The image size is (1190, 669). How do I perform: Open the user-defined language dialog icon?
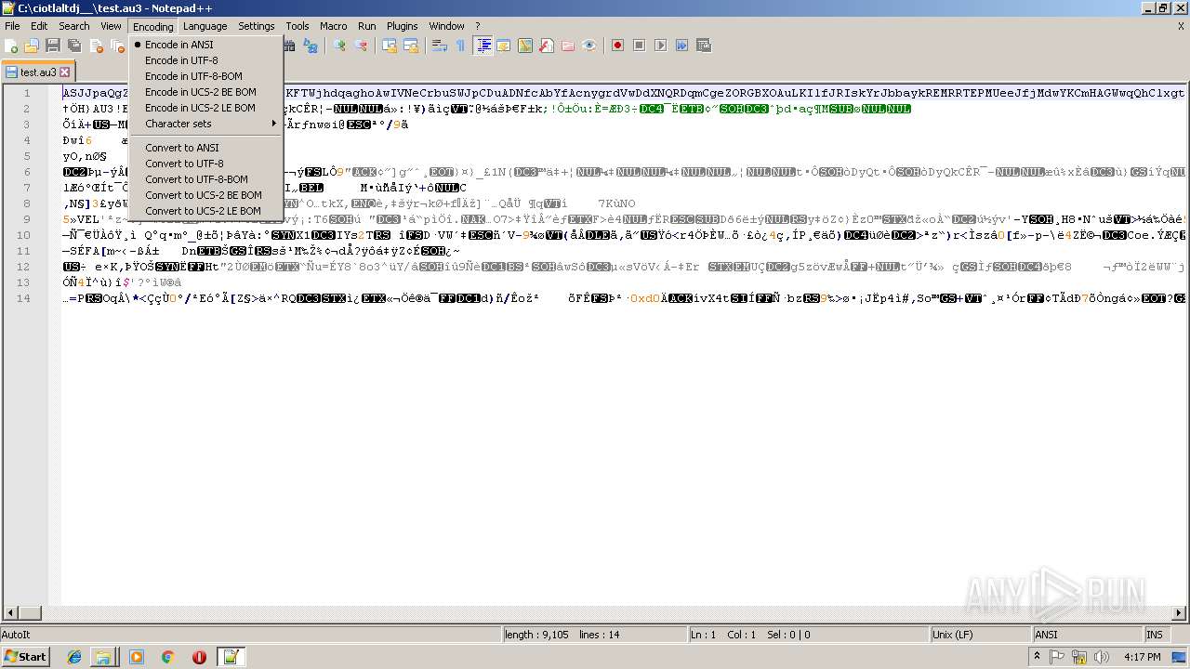pos(503,46)
